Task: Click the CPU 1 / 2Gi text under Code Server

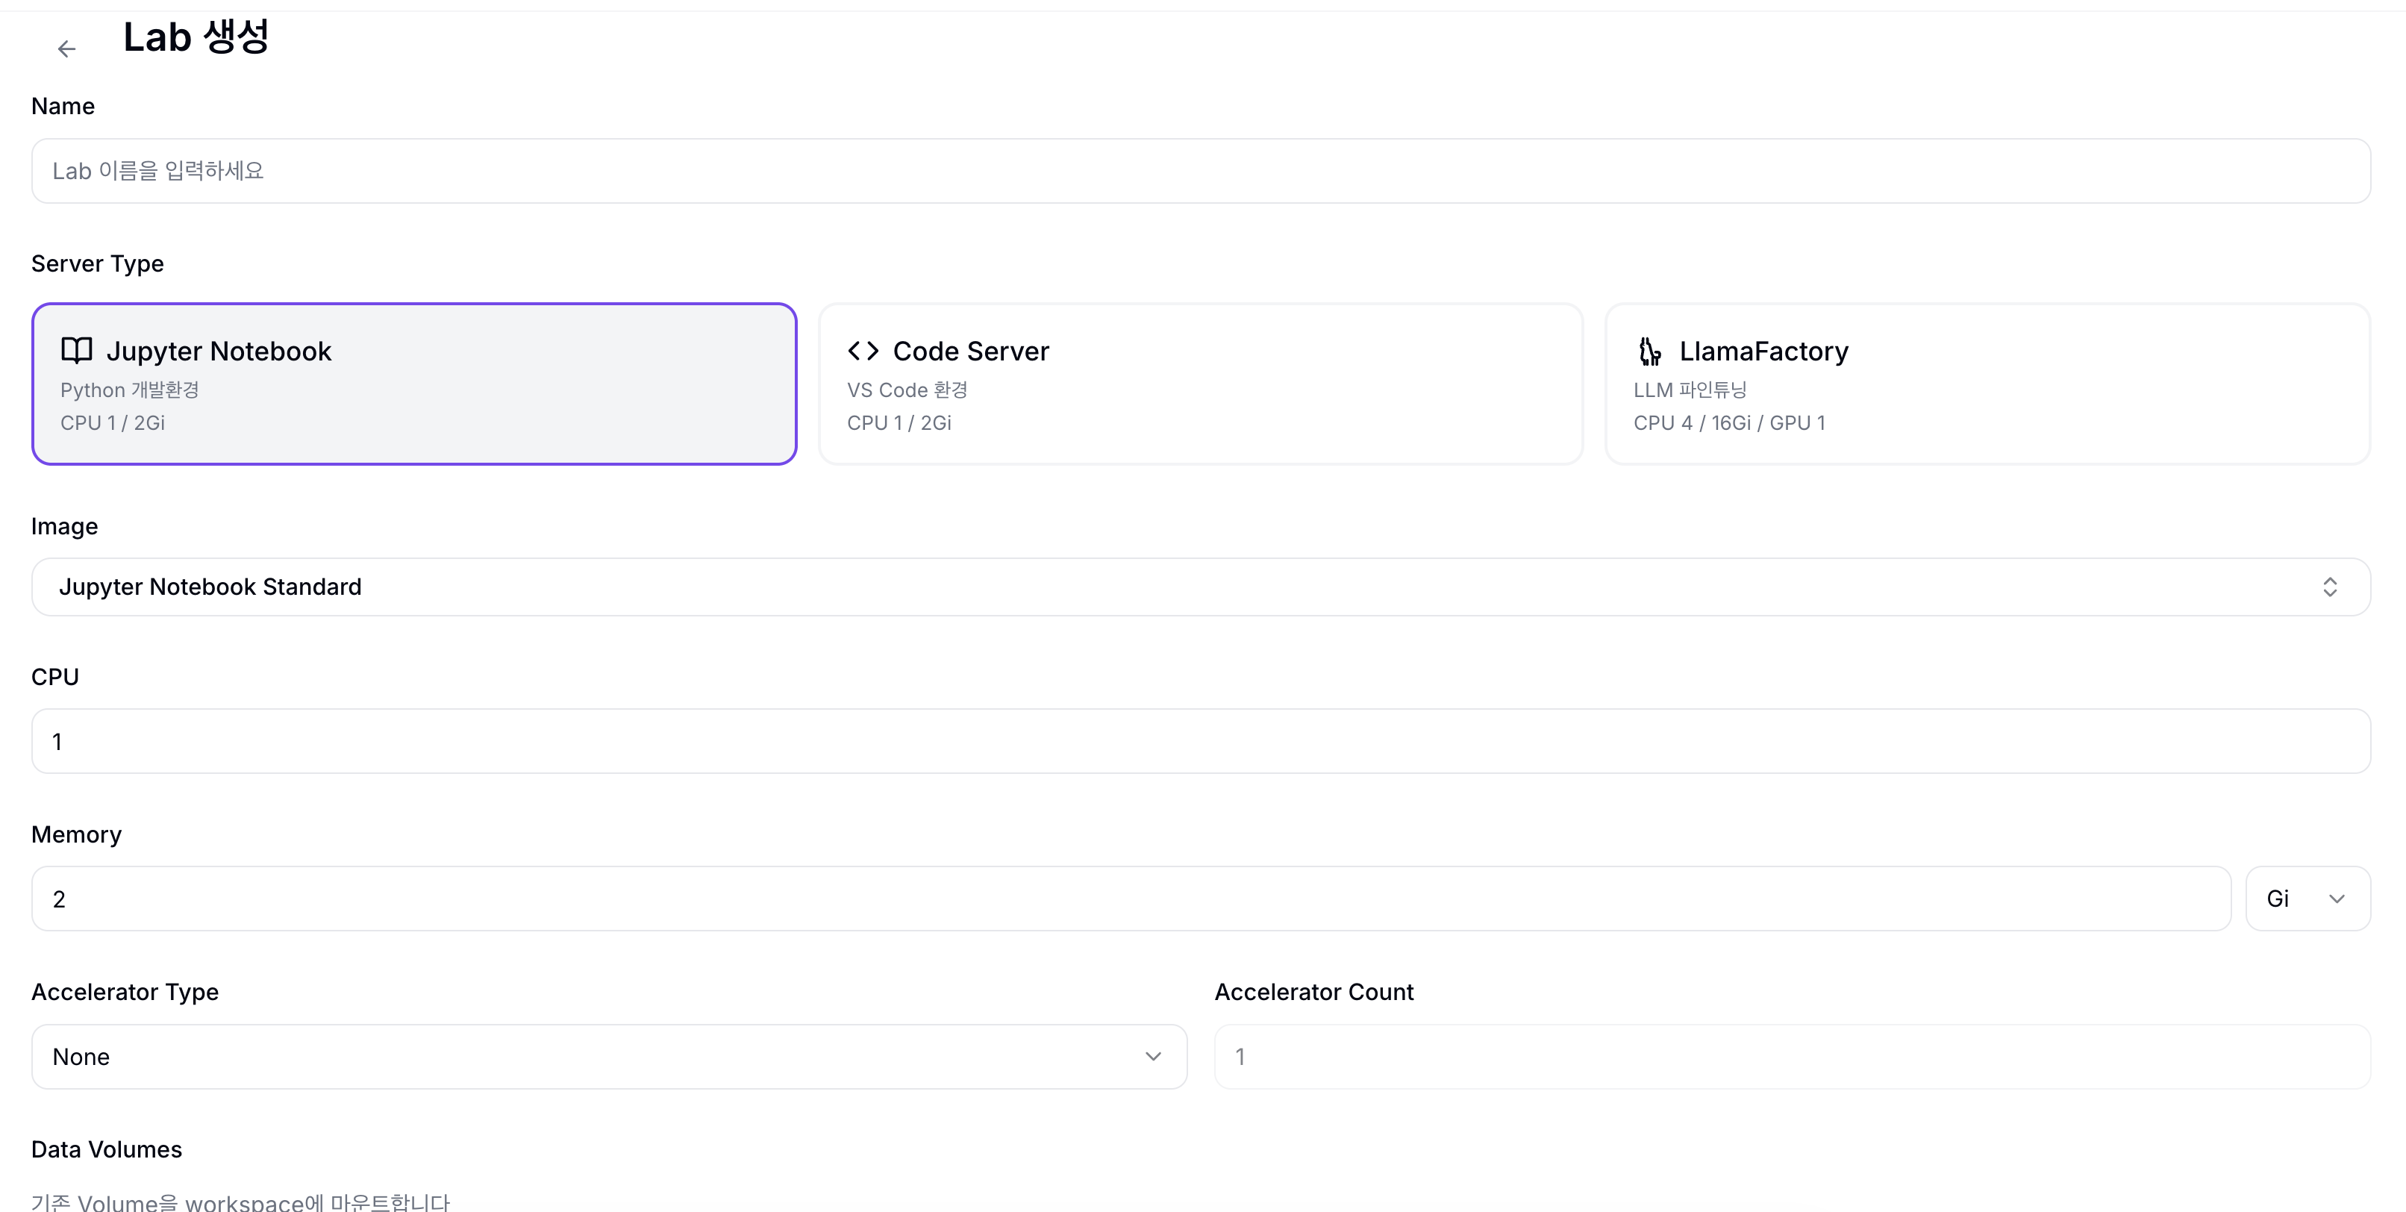Action: 899,423
